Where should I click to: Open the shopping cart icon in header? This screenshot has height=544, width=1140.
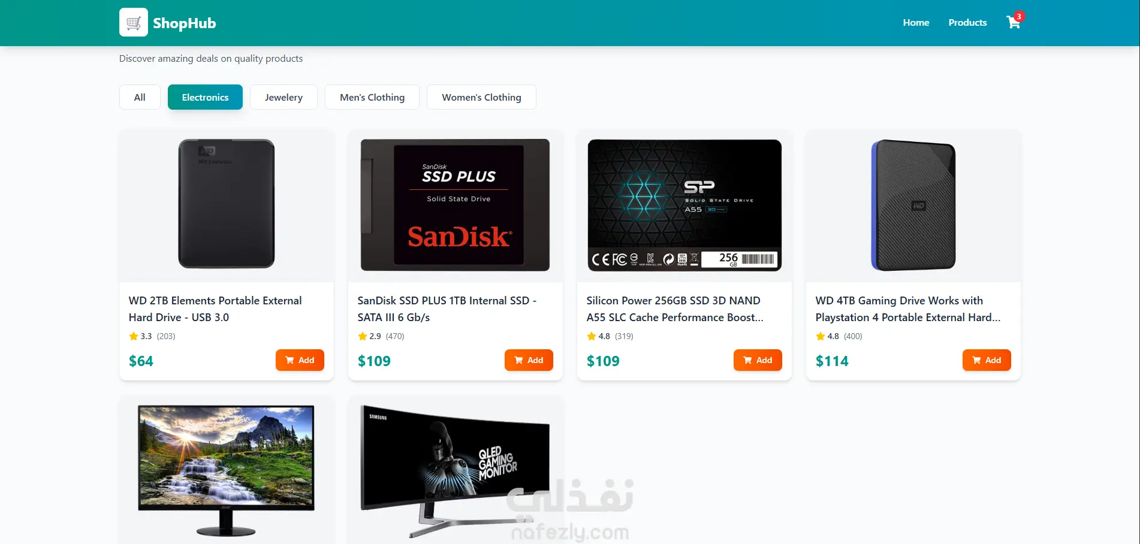tap(1013, 23)
